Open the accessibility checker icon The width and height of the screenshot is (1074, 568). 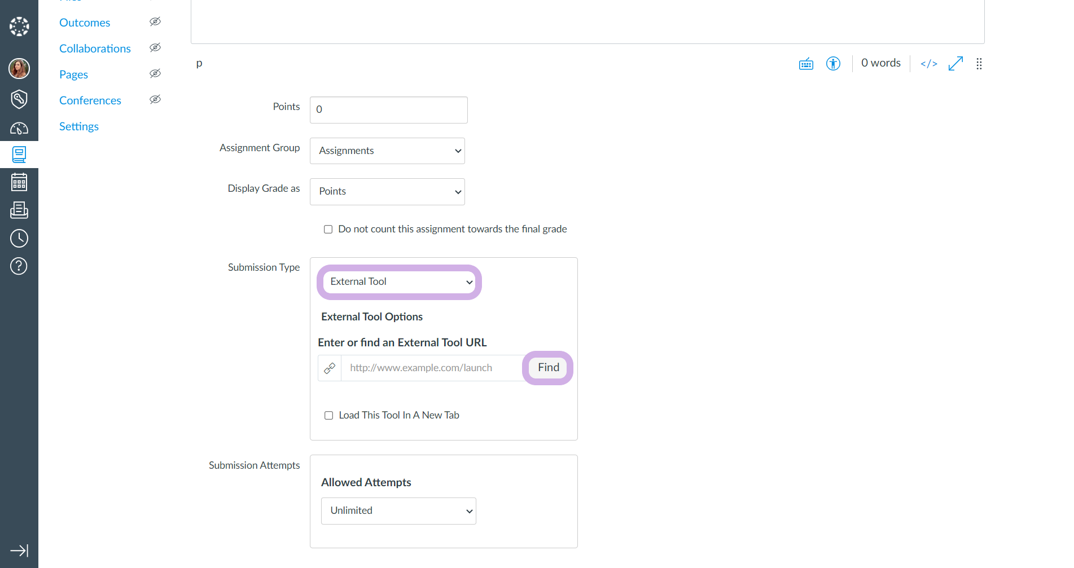(x=833, y=64)
